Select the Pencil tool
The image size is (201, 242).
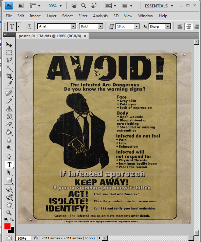[9, 101]
